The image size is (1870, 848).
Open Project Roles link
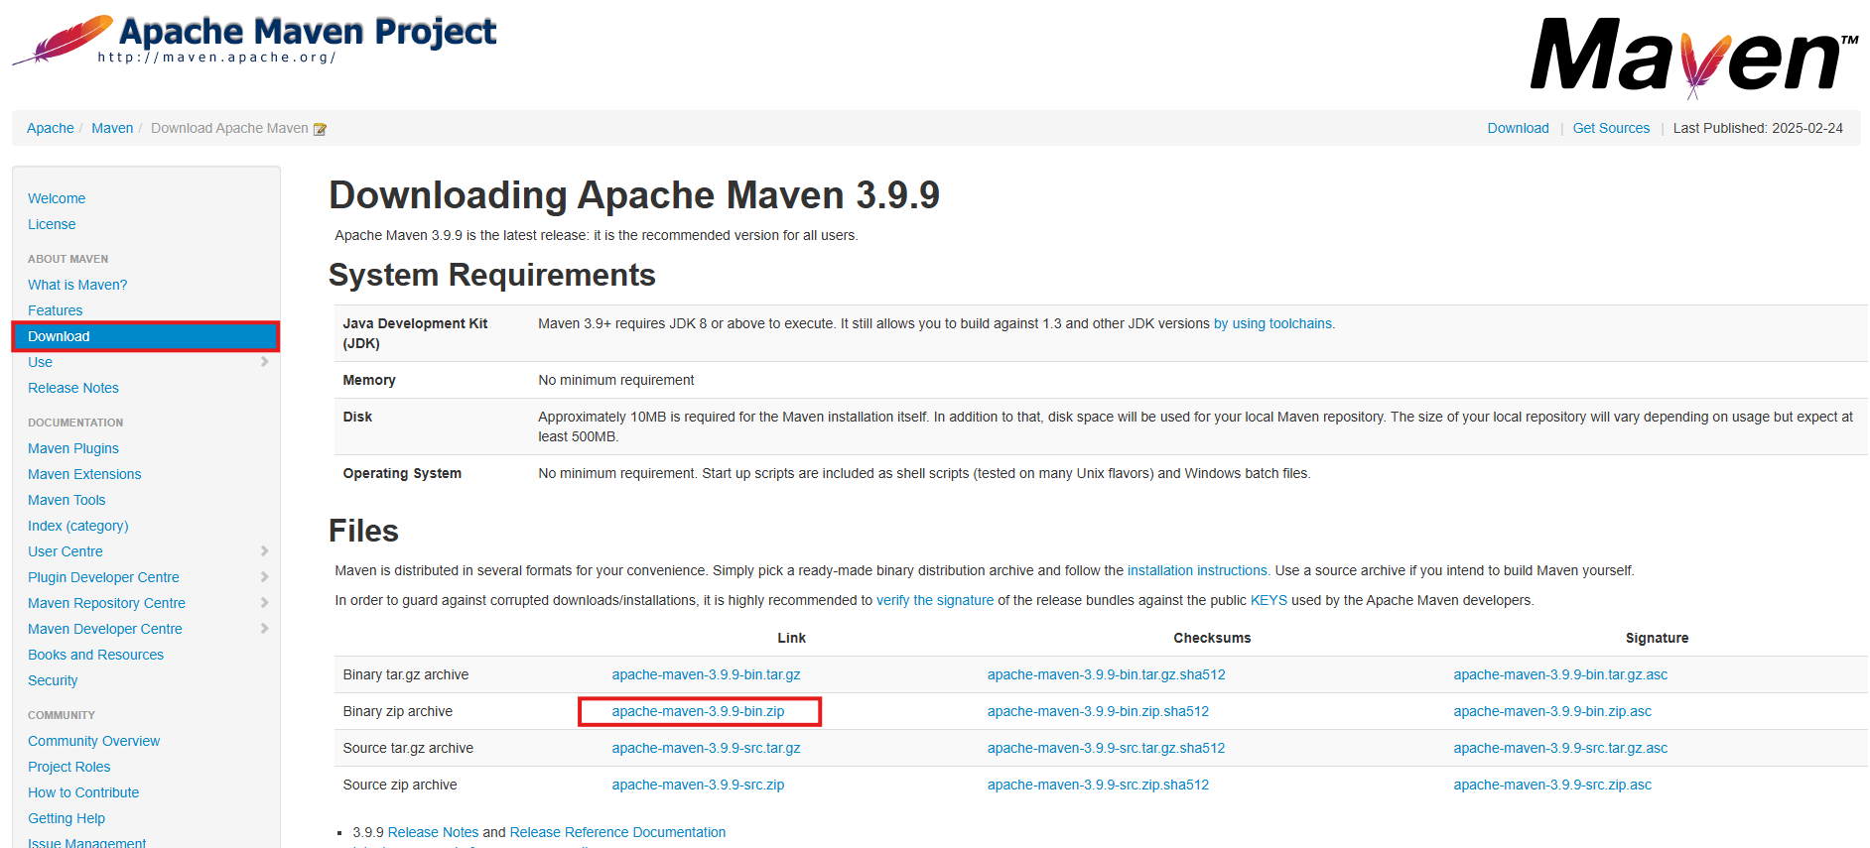(x=69, y=767)
